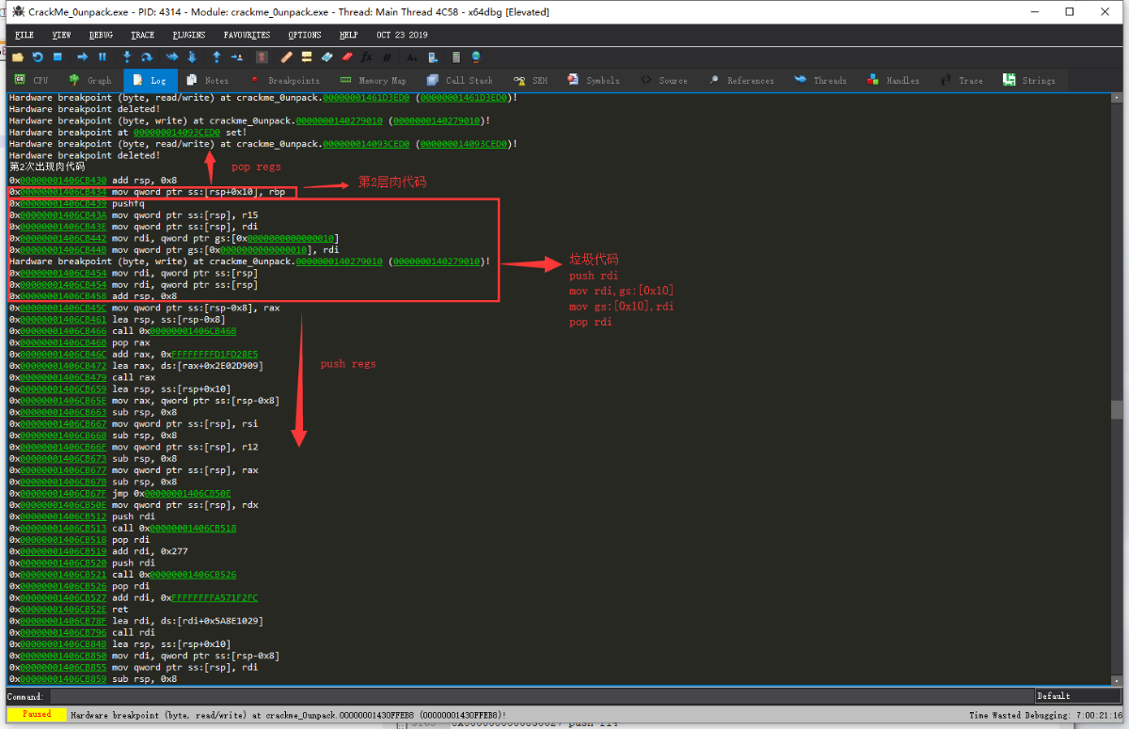Stop debugging with the square icon
This screenshot has height=729, width=1129.
pos(57,57)
